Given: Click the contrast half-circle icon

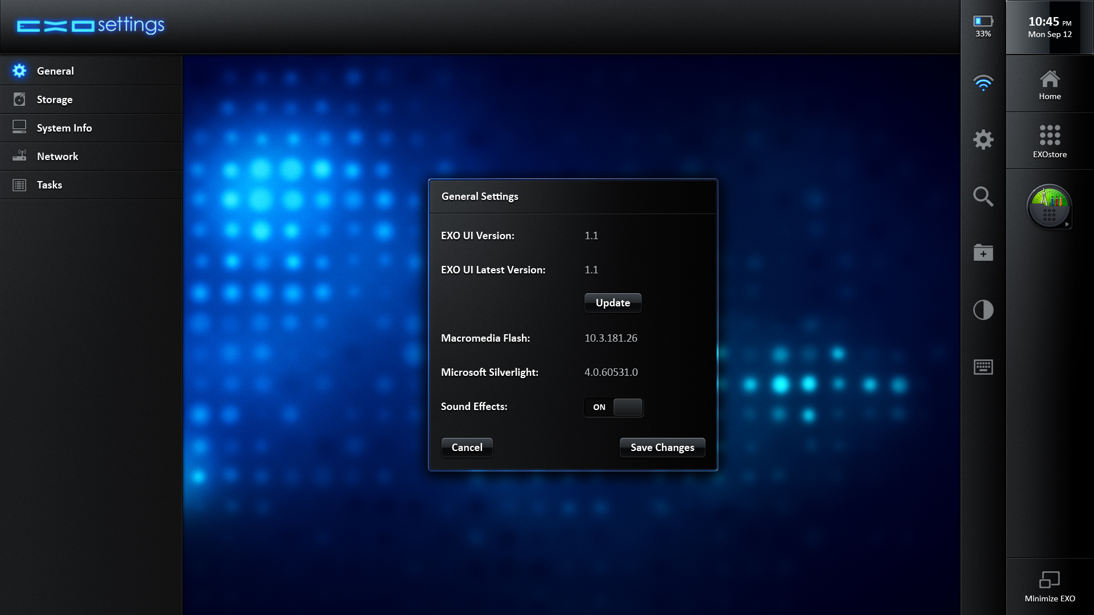Looking at the screenshot, I should pos(983,310).
